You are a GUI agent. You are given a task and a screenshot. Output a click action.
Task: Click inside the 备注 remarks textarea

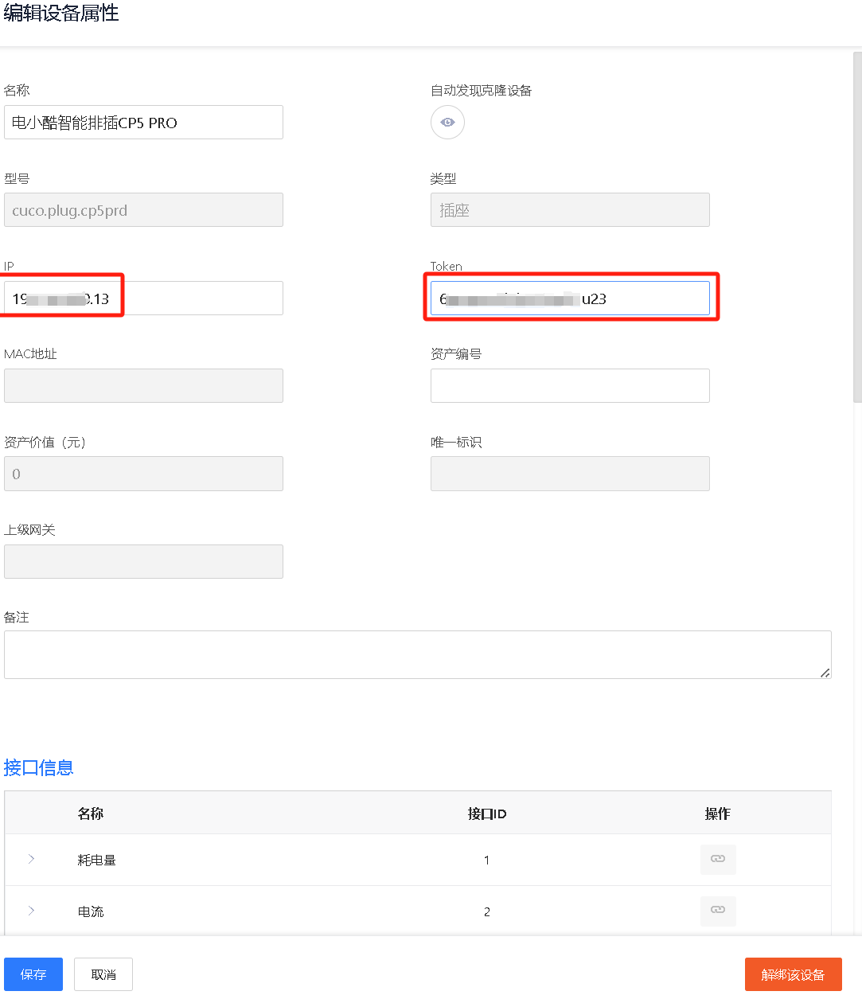pos(417,654)
